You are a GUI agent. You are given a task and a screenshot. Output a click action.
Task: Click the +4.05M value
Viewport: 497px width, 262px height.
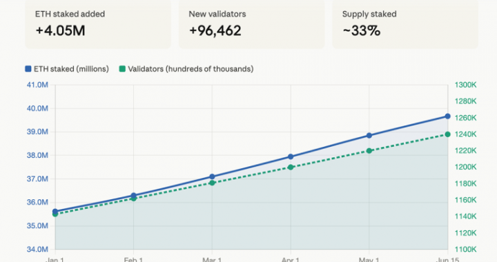pyautogui.click(x=60, y=31)
